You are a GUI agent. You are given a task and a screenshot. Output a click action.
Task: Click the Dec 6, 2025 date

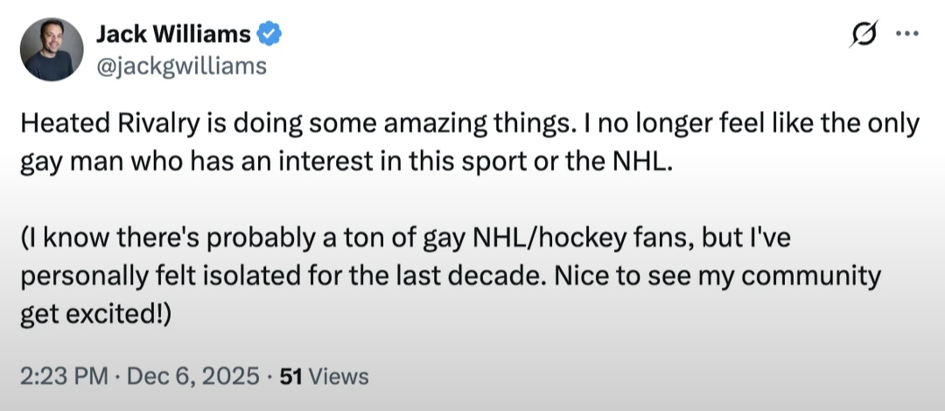pos(192,377)
